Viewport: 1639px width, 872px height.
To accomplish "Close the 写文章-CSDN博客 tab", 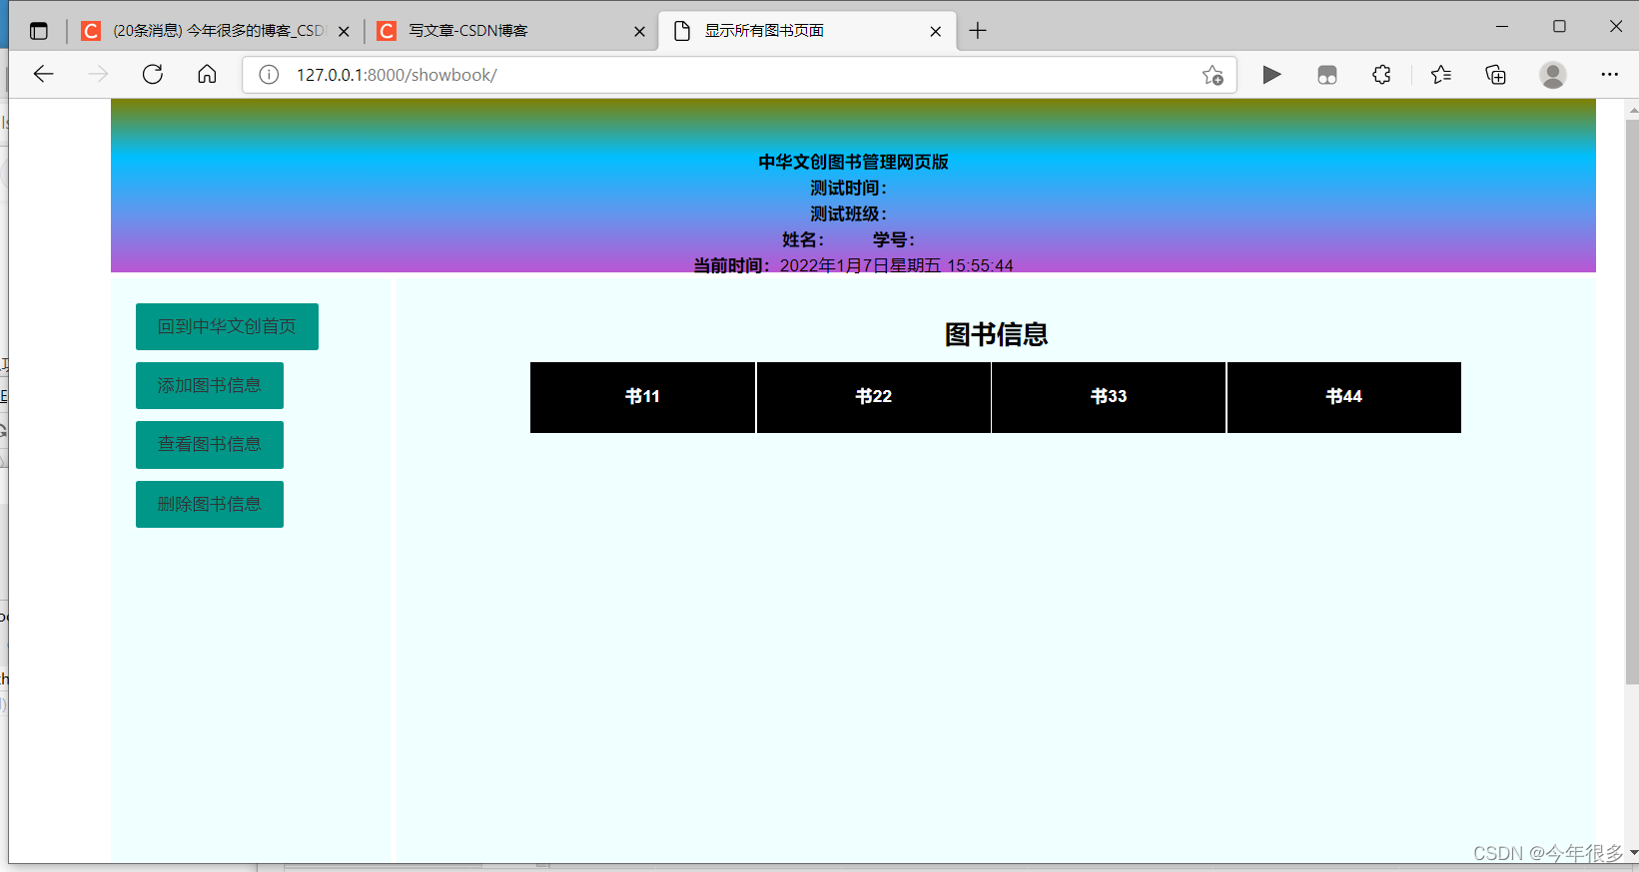I will [640, 31].
